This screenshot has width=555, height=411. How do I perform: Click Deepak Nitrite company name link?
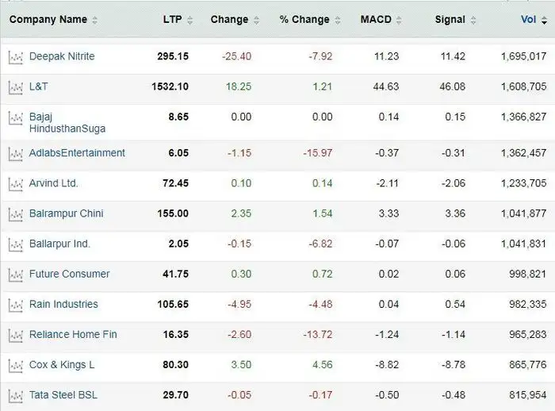point(62,56)
